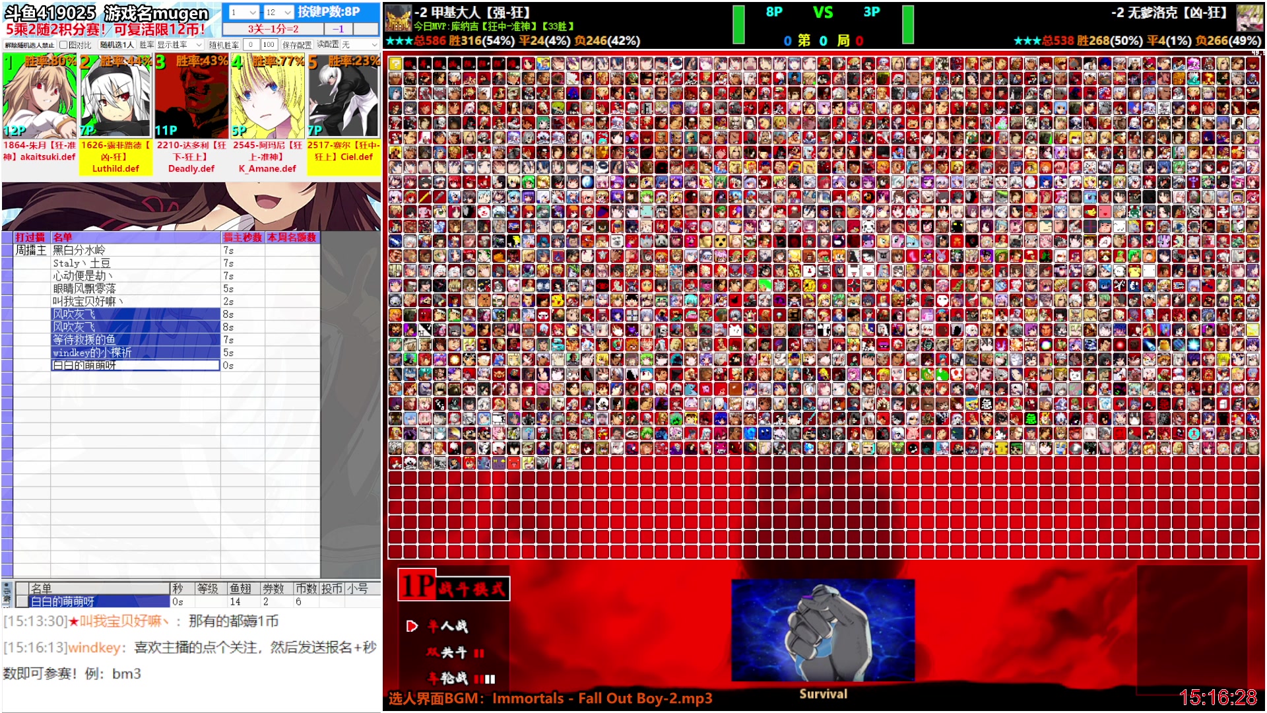Enable the 图对比 checkbox
This screenshot has width=1267, height=713.
pyautogui.click(x=63, y=45)
